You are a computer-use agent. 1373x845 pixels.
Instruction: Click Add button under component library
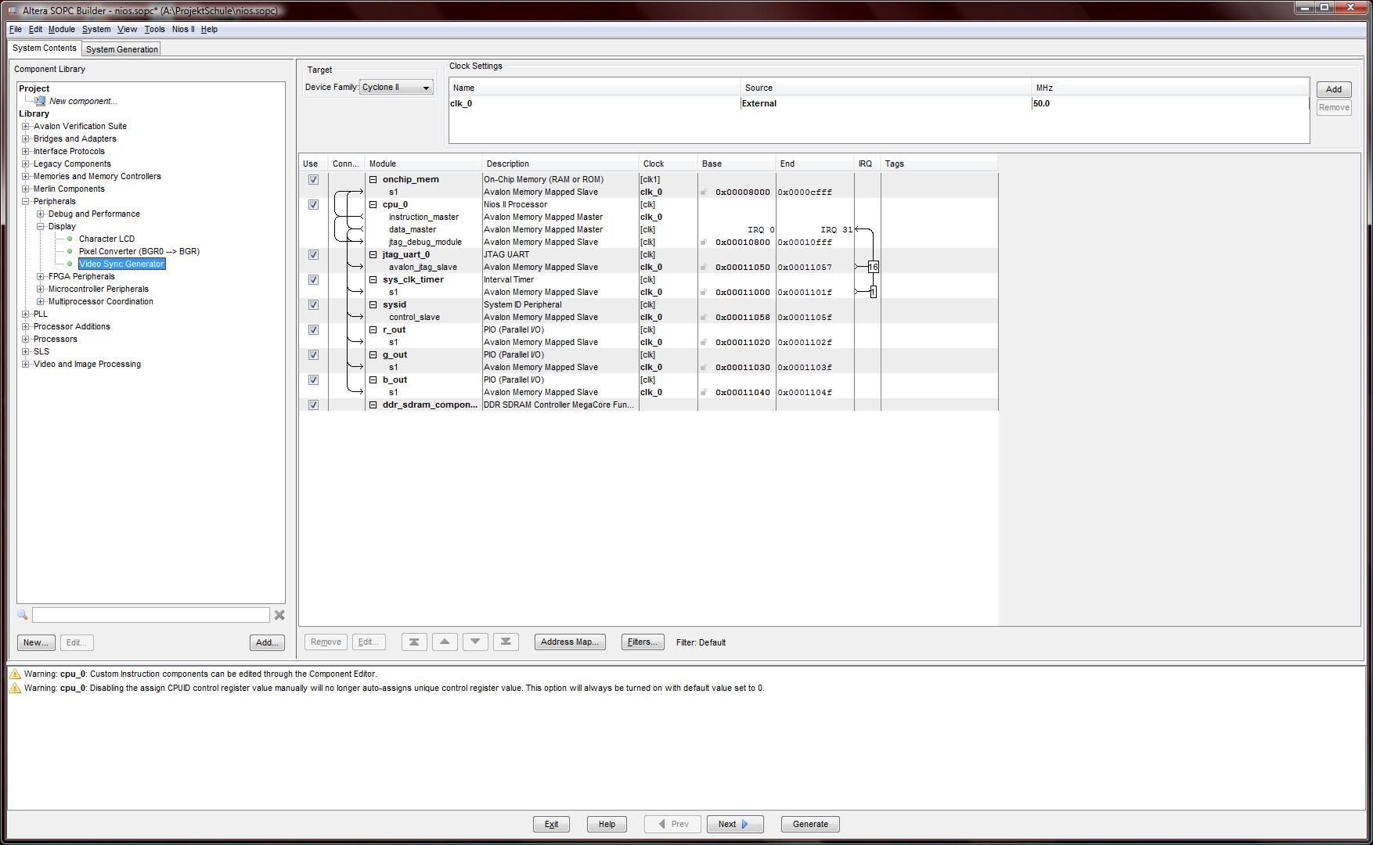tap(267, 642)
